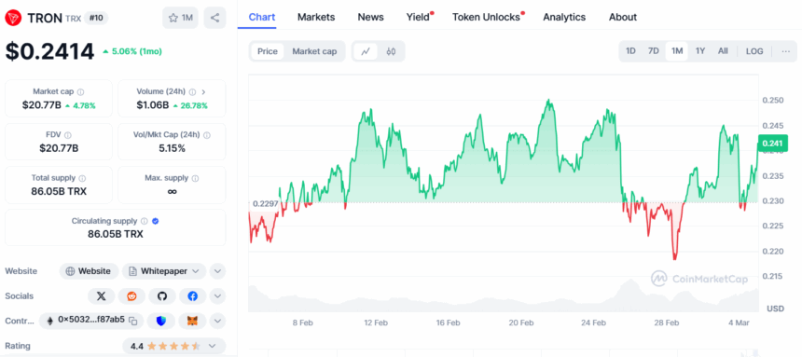The image size is (802, 357).
Task: Click the $1.06B volume value
Action: pos(152,105)
